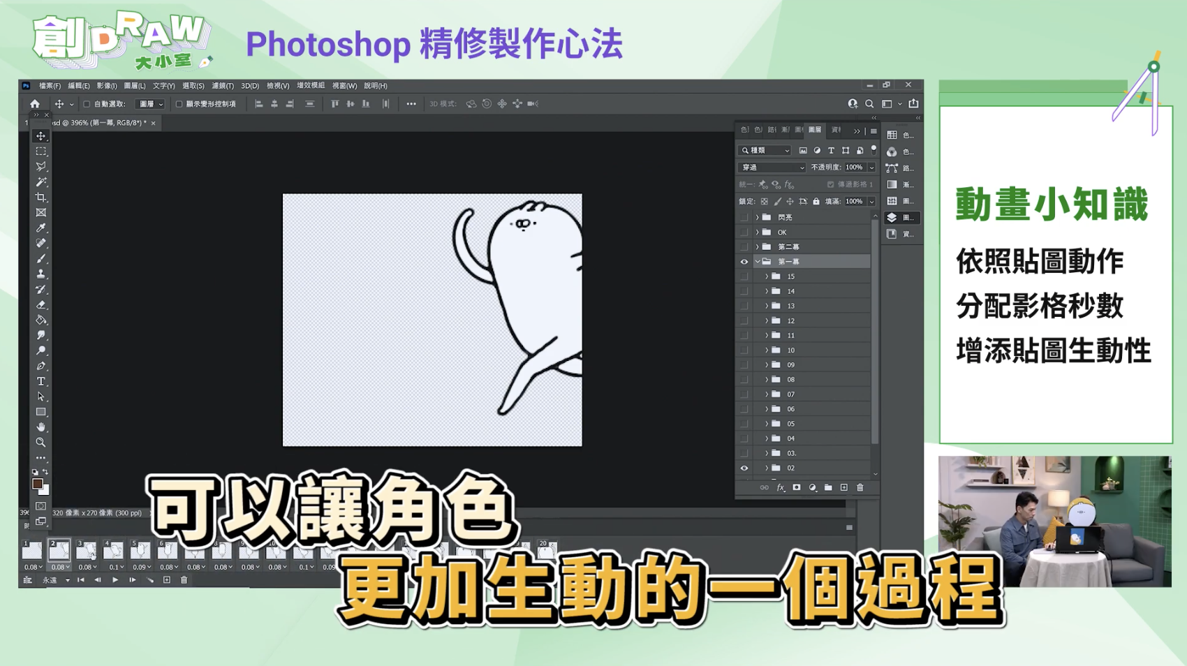The height and width of the screenshot is (666, 1187).
Task: Delete selected frame in timeline
Action: click(x=184, y=580)
